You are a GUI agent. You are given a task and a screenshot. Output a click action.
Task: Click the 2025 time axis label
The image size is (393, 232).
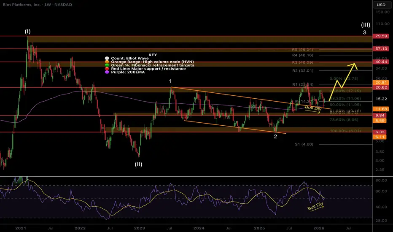point(259,228)
